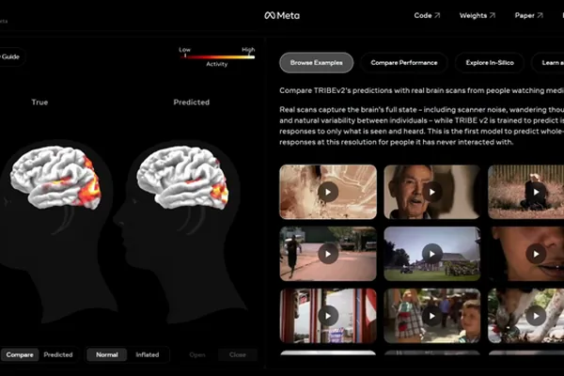
Task: Play the man running on street video
Action: pos(328,254)
